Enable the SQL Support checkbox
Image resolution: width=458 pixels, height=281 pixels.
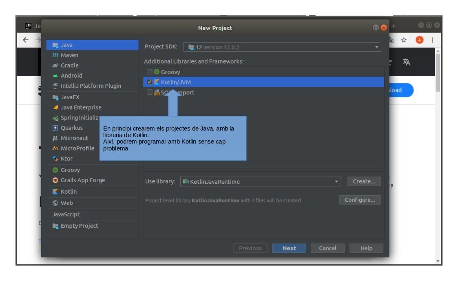[x=149, y=92]
